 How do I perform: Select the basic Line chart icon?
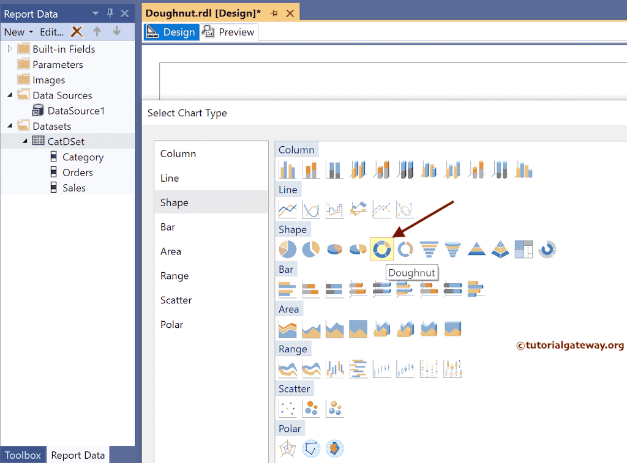[288, 209]
